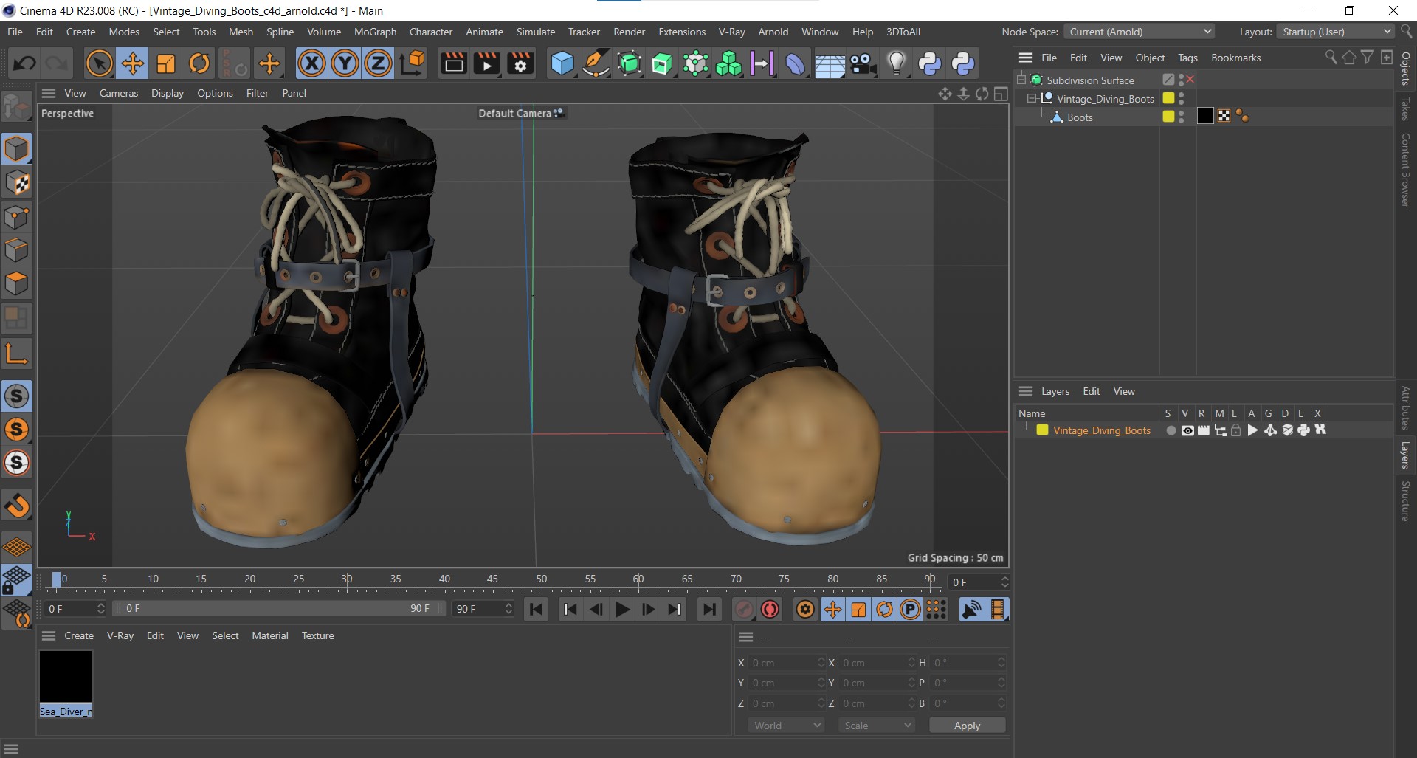Screen dimensions: 1417x758
Task: Toggle X axis lock
Action: coord(311,63)
